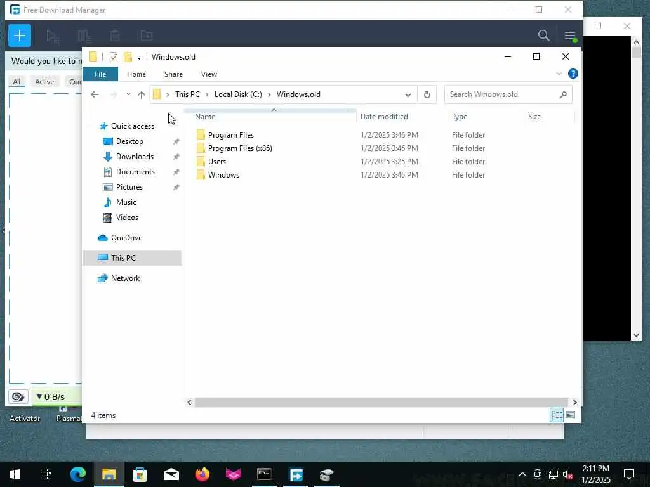Viewport: 650px width, 487px height.
Task: Click This PC in address breadcrumb
Action: pos(187,94)
